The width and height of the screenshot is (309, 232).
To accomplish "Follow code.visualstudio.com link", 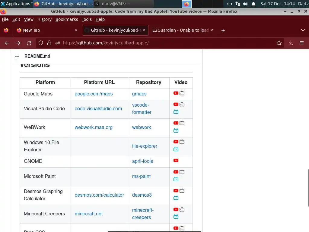I will click(x=98, y=108).
